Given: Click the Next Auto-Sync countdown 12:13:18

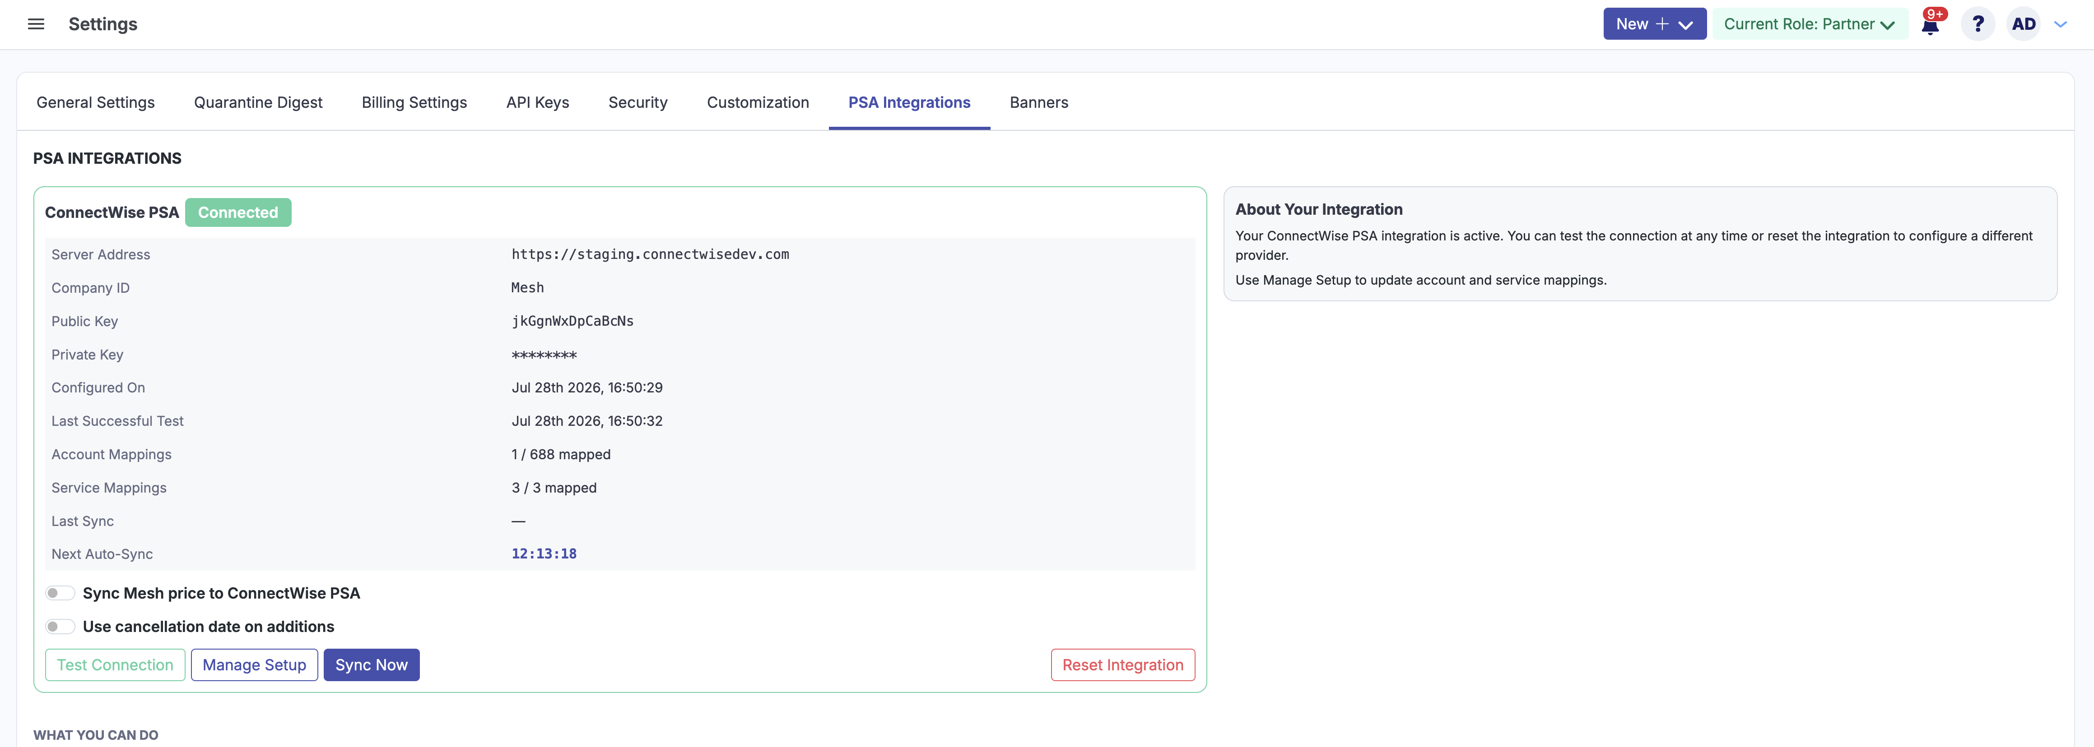Looking at the screenshot, I should pyautogui.click(x=544, y=554).
